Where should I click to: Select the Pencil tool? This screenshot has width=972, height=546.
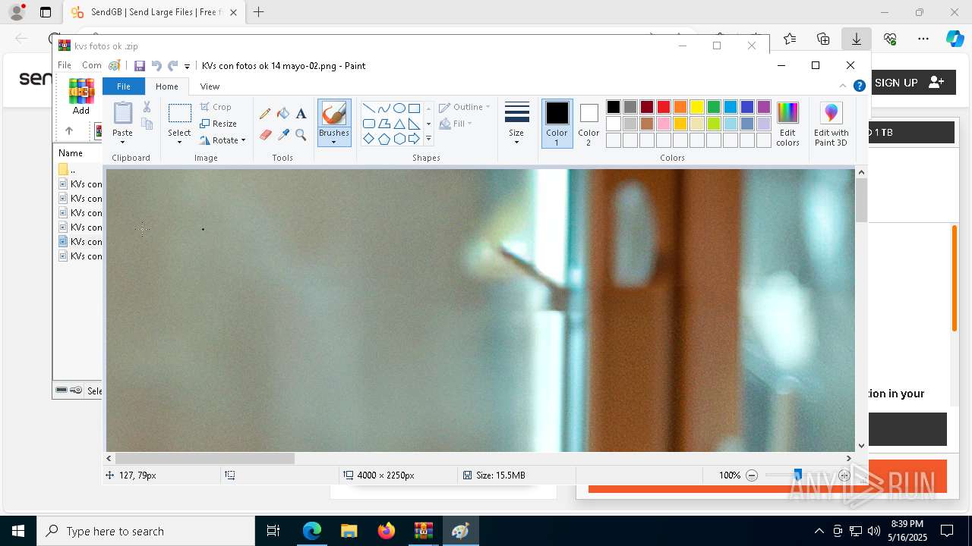pos(265,114)
